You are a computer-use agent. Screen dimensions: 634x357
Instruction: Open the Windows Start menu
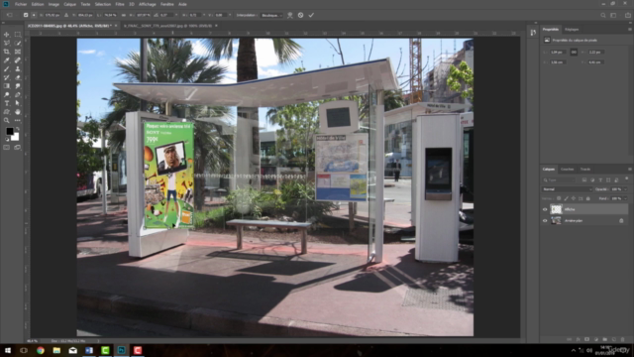8,350
